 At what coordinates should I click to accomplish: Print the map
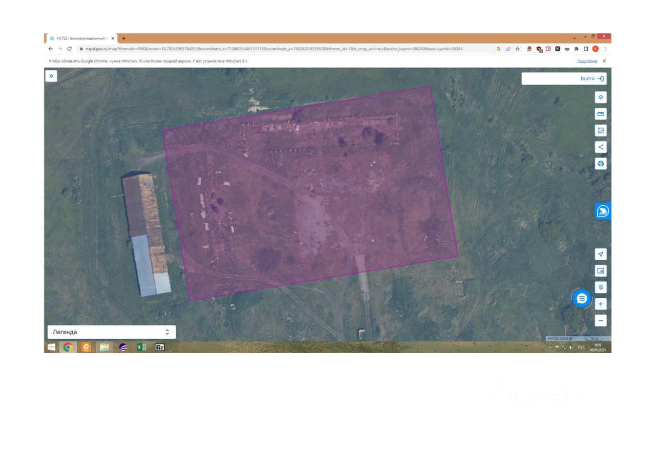click(601, 164)
